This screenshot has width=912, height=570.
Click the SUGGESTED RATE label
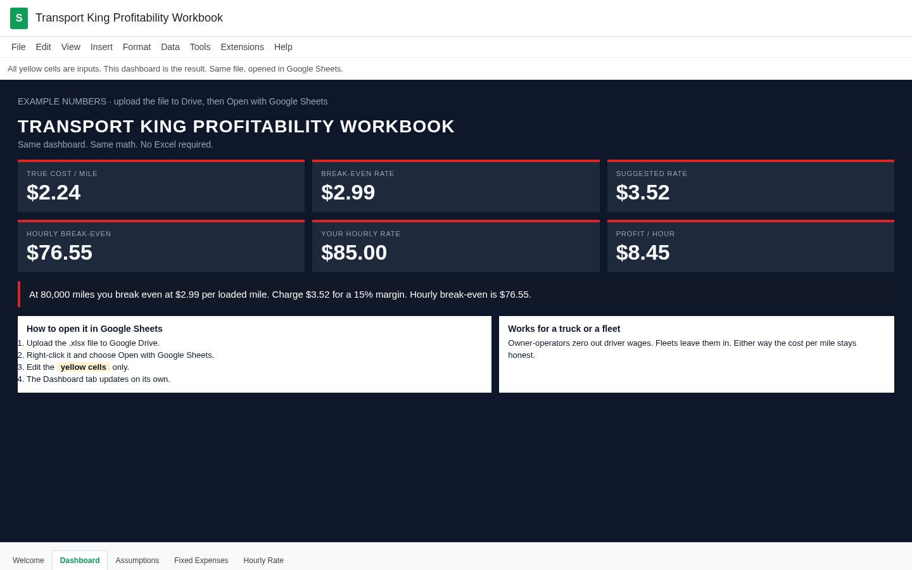tap(652, 174)
